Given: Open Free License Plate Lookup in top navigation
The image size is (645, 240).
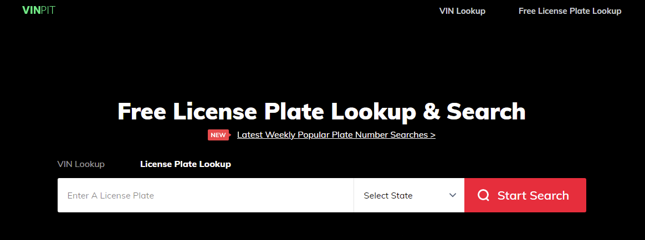Looking at the screenshot, I should click(x=570, y=11).
